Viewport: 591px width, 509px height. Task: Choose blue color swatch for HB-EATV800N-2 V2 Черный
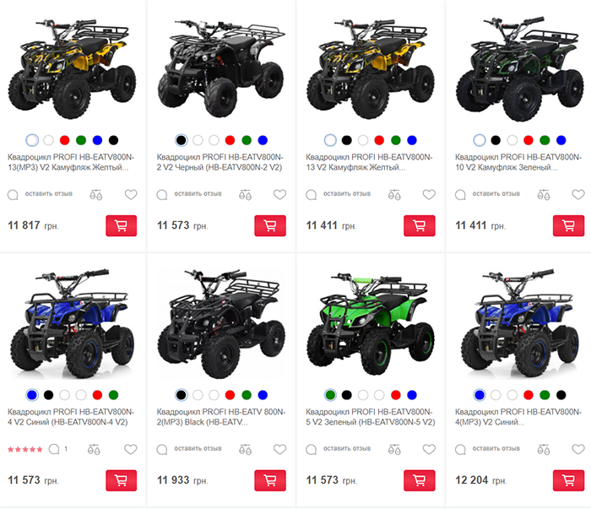[263, 140]
